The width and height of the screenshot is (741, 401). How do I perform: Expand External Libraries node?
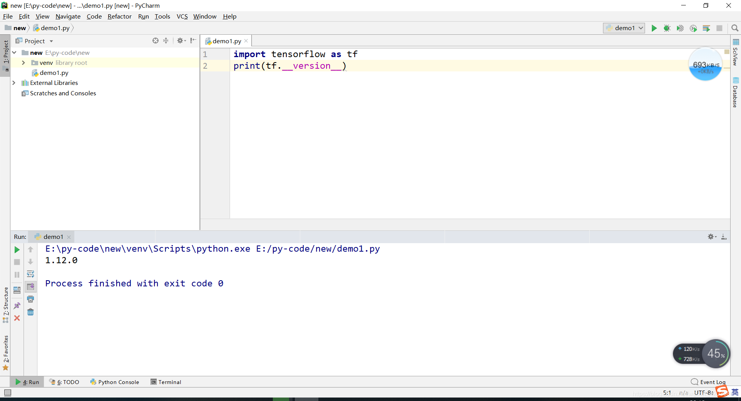[x=14, y=83]
